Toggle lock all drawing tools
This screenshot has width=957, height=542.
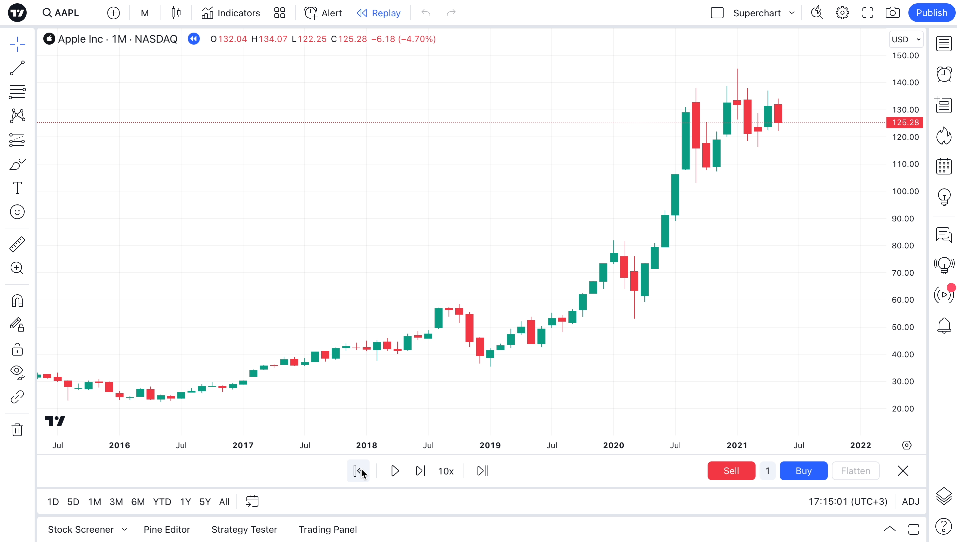(x=17, y=349)
